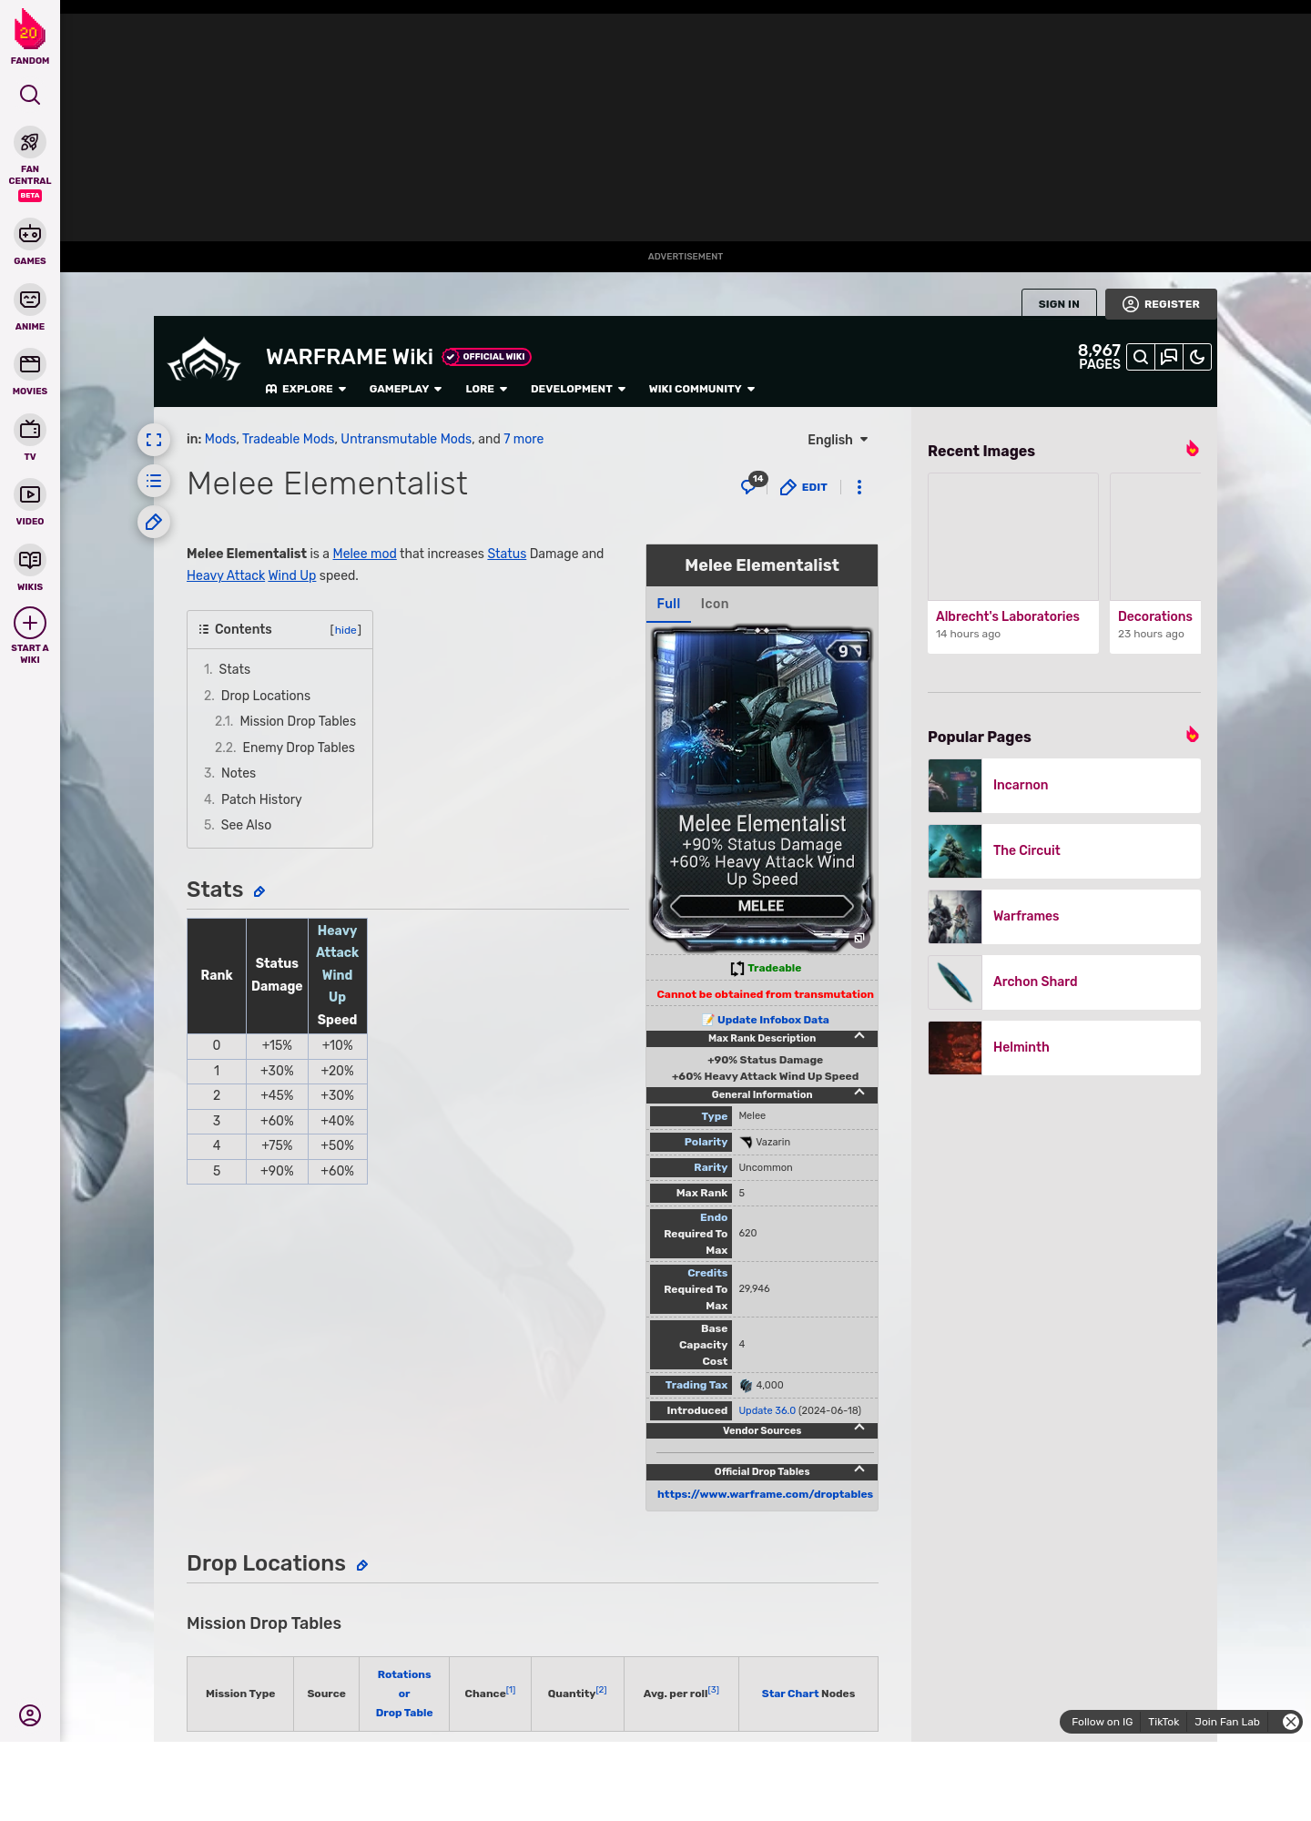Jump to Stats in Contents
Viewport: 1311px width, 1821px height.
coord(234,669)
